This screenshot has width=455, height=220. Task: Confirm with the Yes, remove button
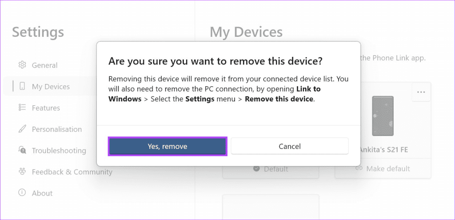coord(168,146)
